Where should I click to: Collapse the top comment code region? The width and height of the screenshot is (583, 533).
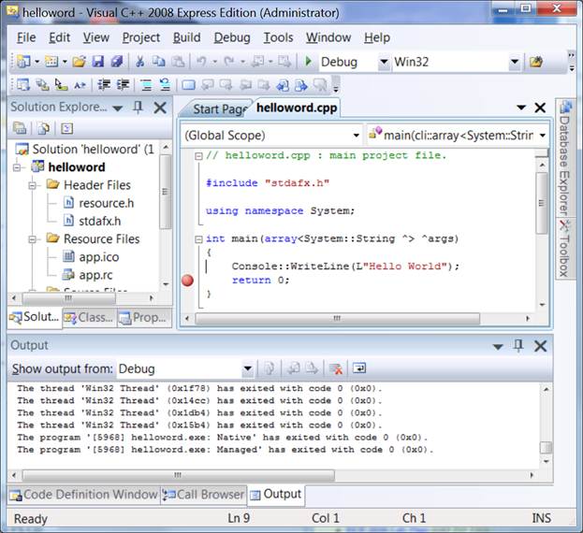click(x=199, y=156)
